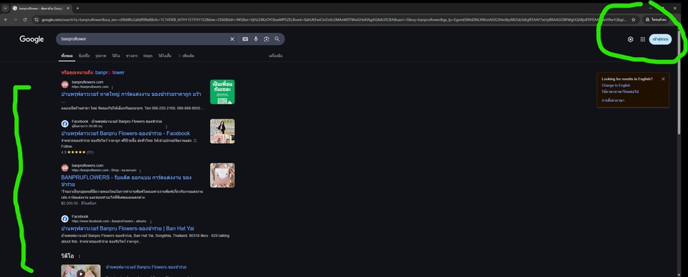View site information in the address bar
The width and height of the screenshot is (688, 277).
point(37,20)
